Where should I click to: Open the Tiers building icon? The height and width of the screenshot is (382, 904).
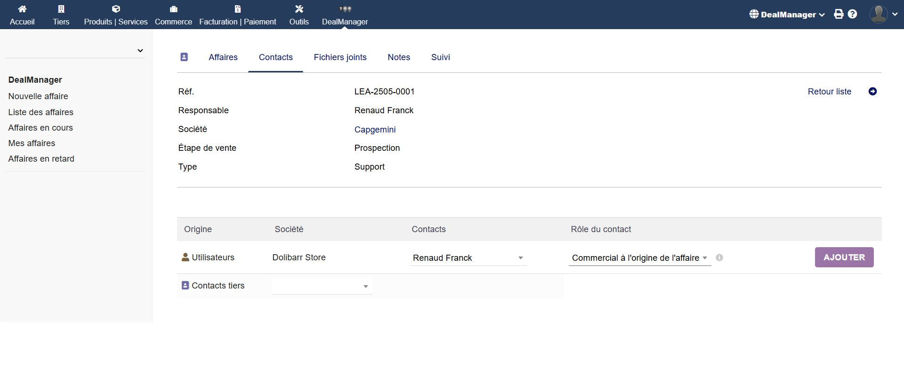click(61, 9)
